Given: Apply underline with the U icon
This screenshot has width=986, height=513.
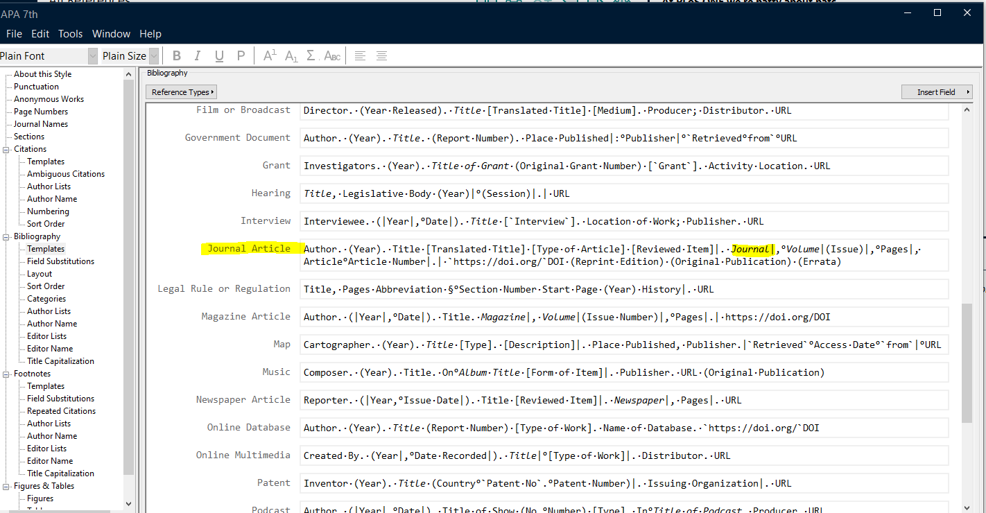Looking at the screenshot, I should coord(219,56).
